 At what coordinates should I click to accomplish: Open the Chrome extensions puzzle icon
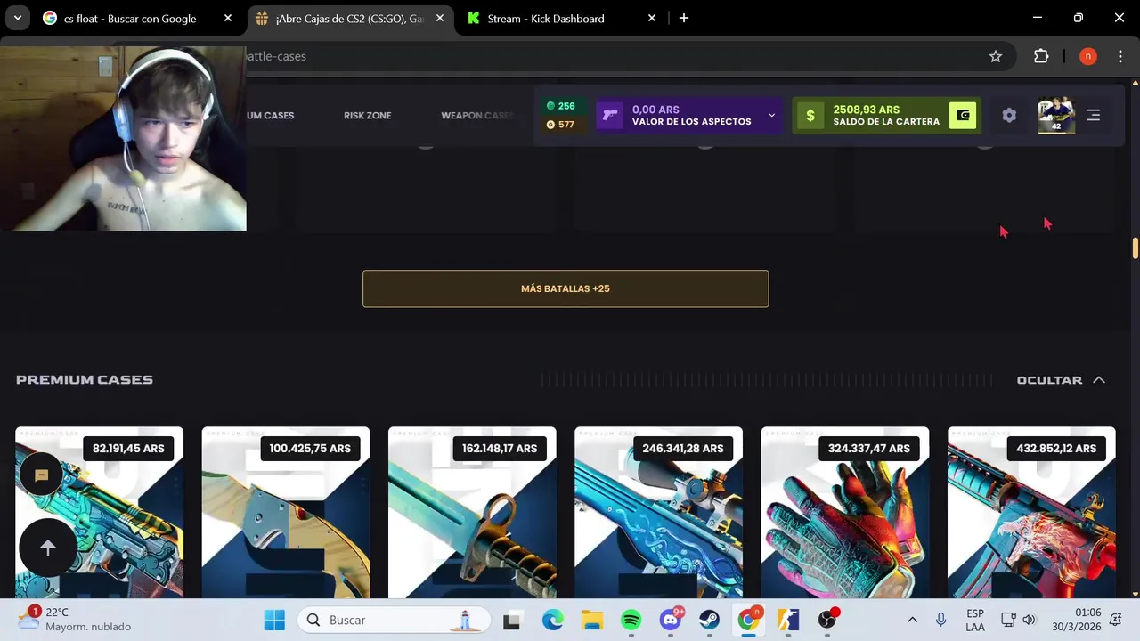tap(1041, 56)
